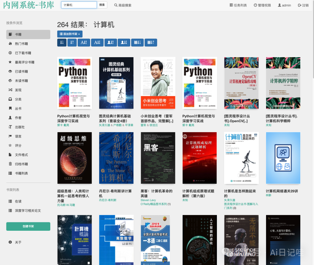Screen dimensions: 314x265
Task: Open 已下载书籍 downloaded books
Action: [x=28, y=53]
